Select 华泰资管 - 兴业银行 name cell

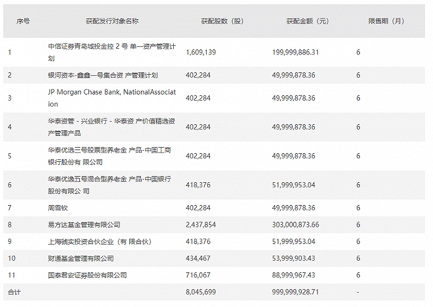111,127
